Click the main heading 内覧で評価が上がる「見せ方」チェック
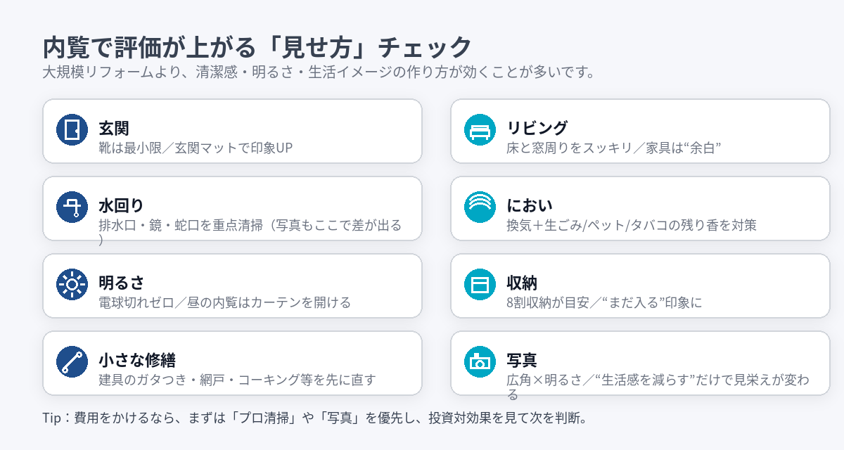 pyautogui.click(x=257, y=48)
